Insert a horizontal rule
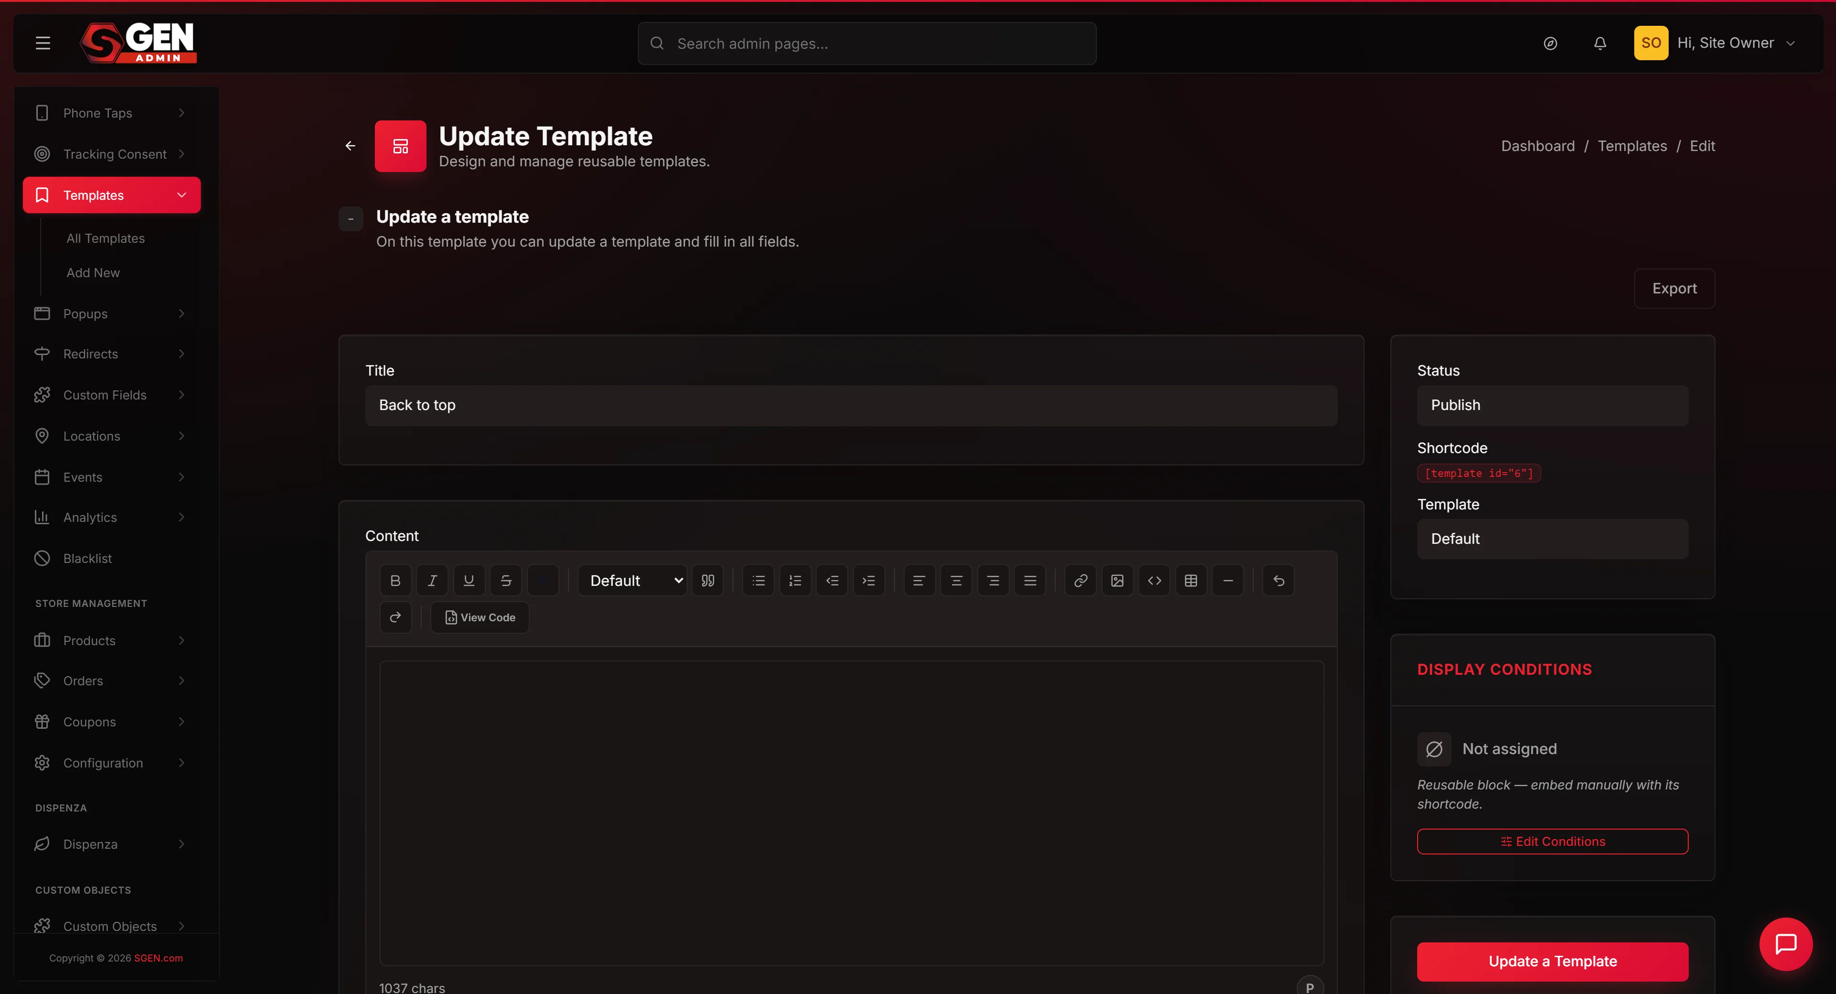1836x994 pixels. 1228,581
